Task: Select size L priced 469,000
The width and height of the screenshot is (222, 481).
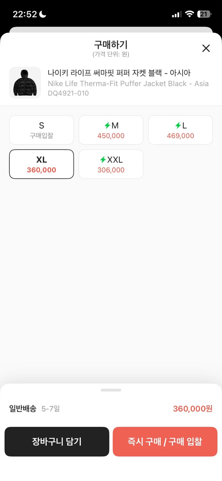Action: pyautogui.click(x=180, y=130)
